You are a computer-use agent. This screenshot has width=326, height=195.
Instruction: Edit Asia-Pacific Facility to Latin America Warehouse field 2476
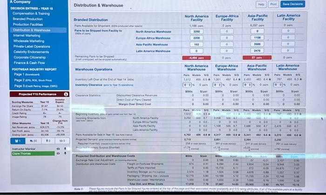point(258,50)
